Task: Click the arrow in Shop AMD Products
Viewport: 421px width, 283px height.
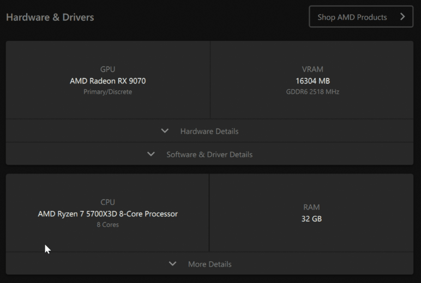Action: (402, 17)
